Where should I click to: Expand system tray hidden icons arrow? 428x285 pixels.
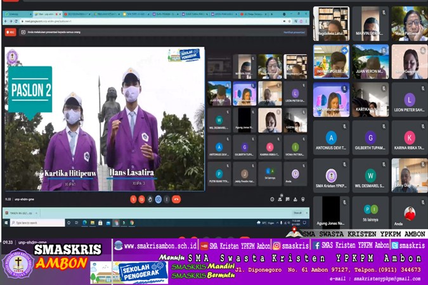[277, 223]
